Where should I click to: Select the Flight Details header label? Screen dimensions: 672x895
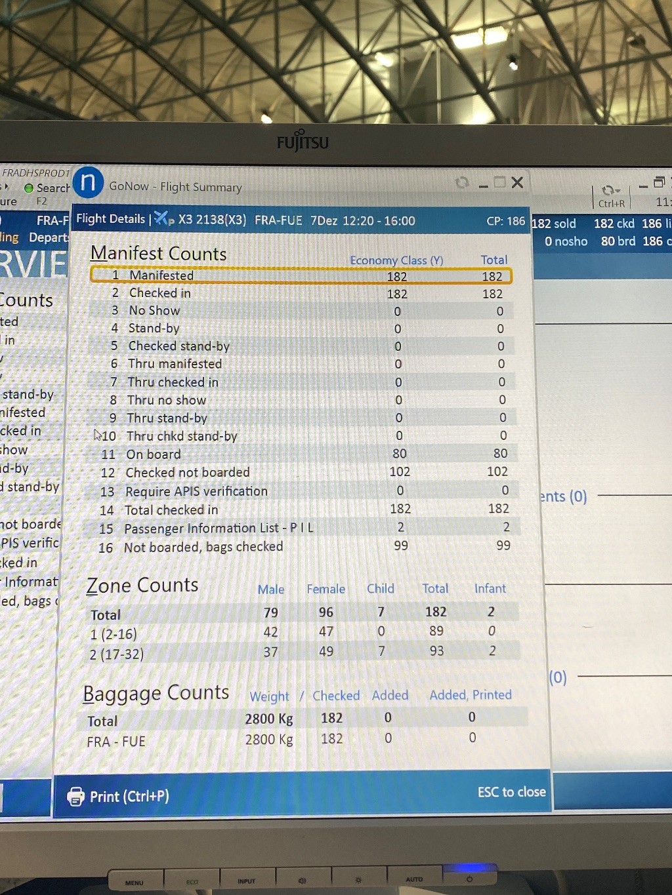pos(110,219)
